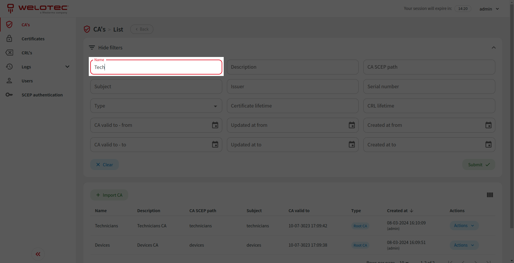Viewport: 514px width, 263px height.
Task: Open Users via the person icon
Action: click(x=9, y=81)
